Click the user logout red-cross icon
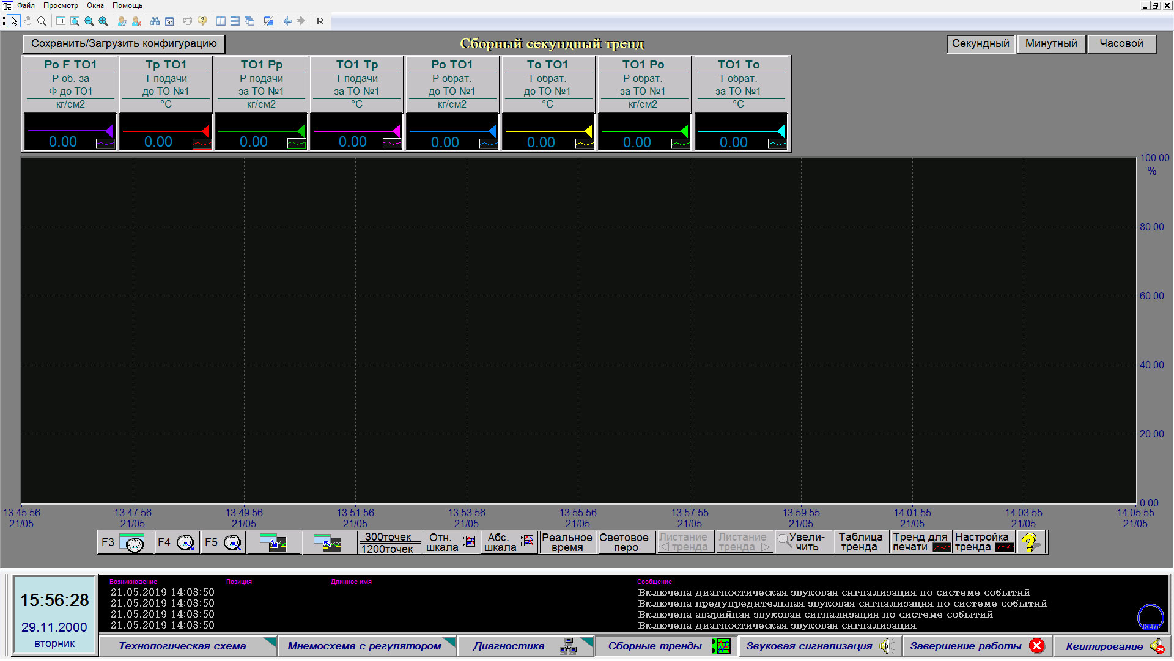 tap(136, 21)
